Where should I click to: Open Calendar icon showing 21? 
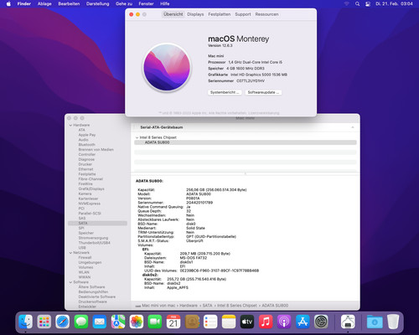173,322
